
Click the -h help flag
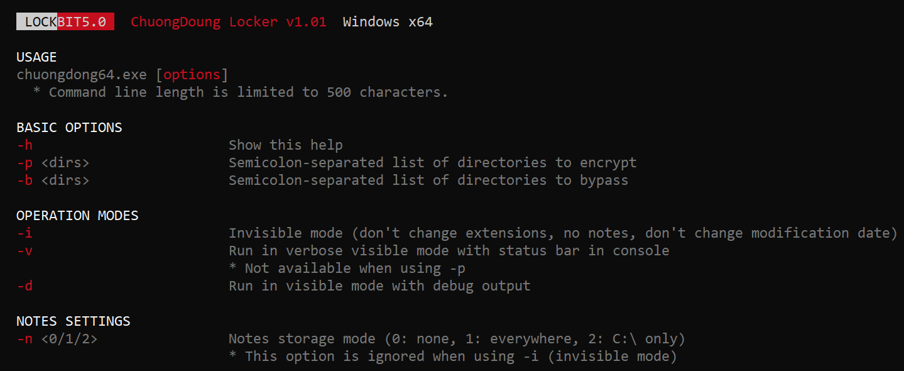coord(25,145)
